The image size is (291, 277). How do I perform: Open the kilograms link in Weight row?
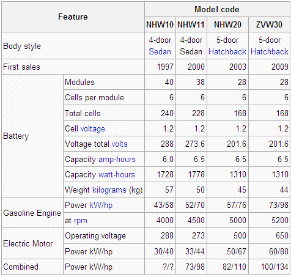pyautogui.click(x=109, y=190)
